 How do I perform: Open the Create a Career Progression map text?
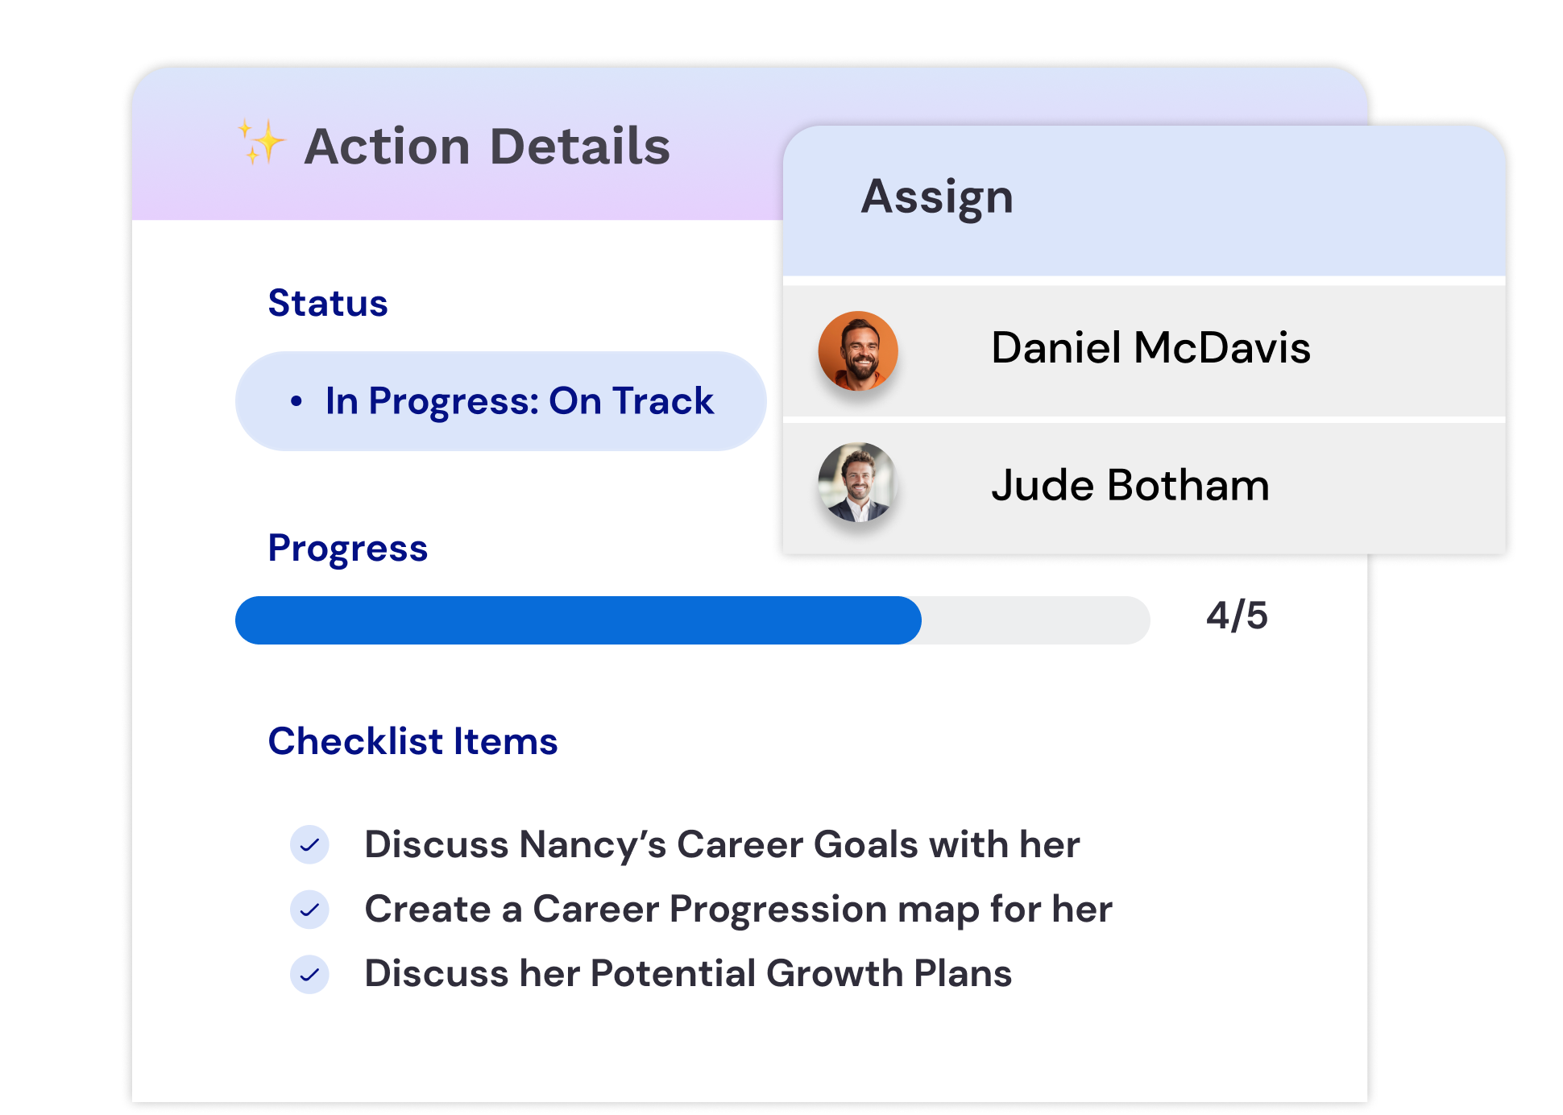738,910
